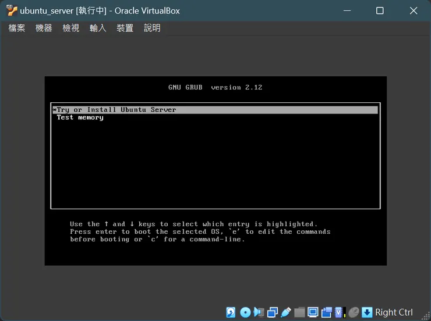Open the 檔案 menu
The height and width of the screenshot is (321, 431).
tap(17, 28)
